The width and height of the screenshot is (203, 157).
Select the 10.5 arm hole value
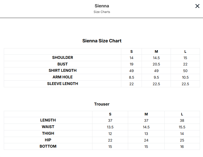pos(185,77)
